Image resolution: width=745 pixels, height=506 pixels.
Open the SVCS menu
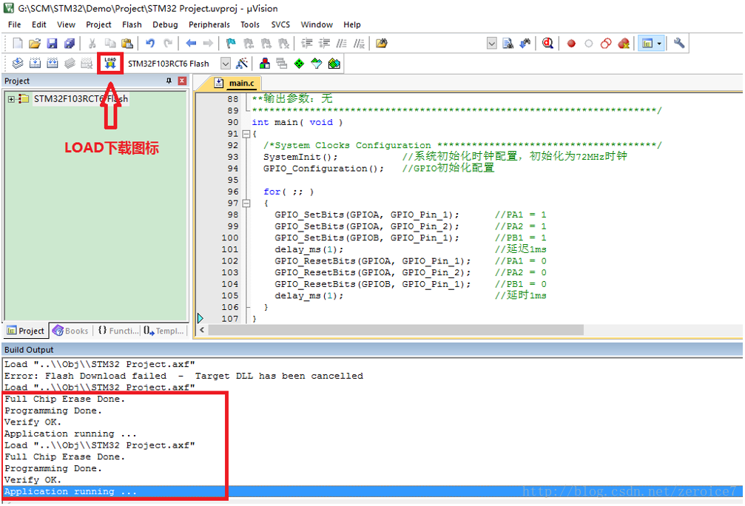[280, 24]
